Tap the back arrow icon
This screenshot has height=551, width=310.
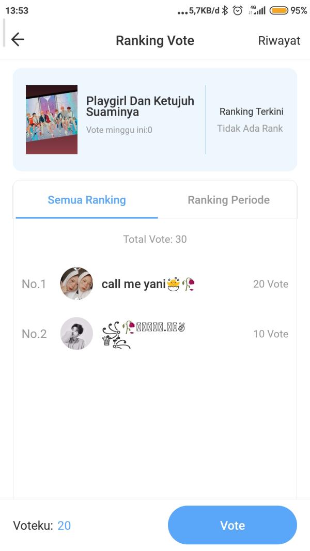pos(18,40)
